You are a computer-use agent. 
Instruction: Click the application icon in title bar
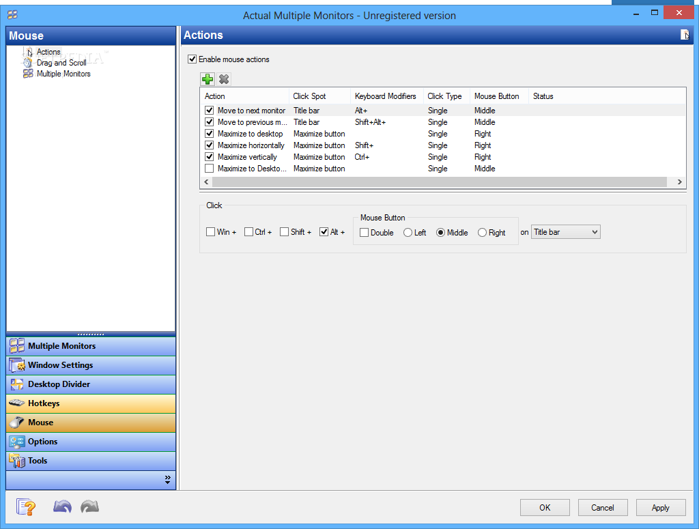(x=12, y=15)
